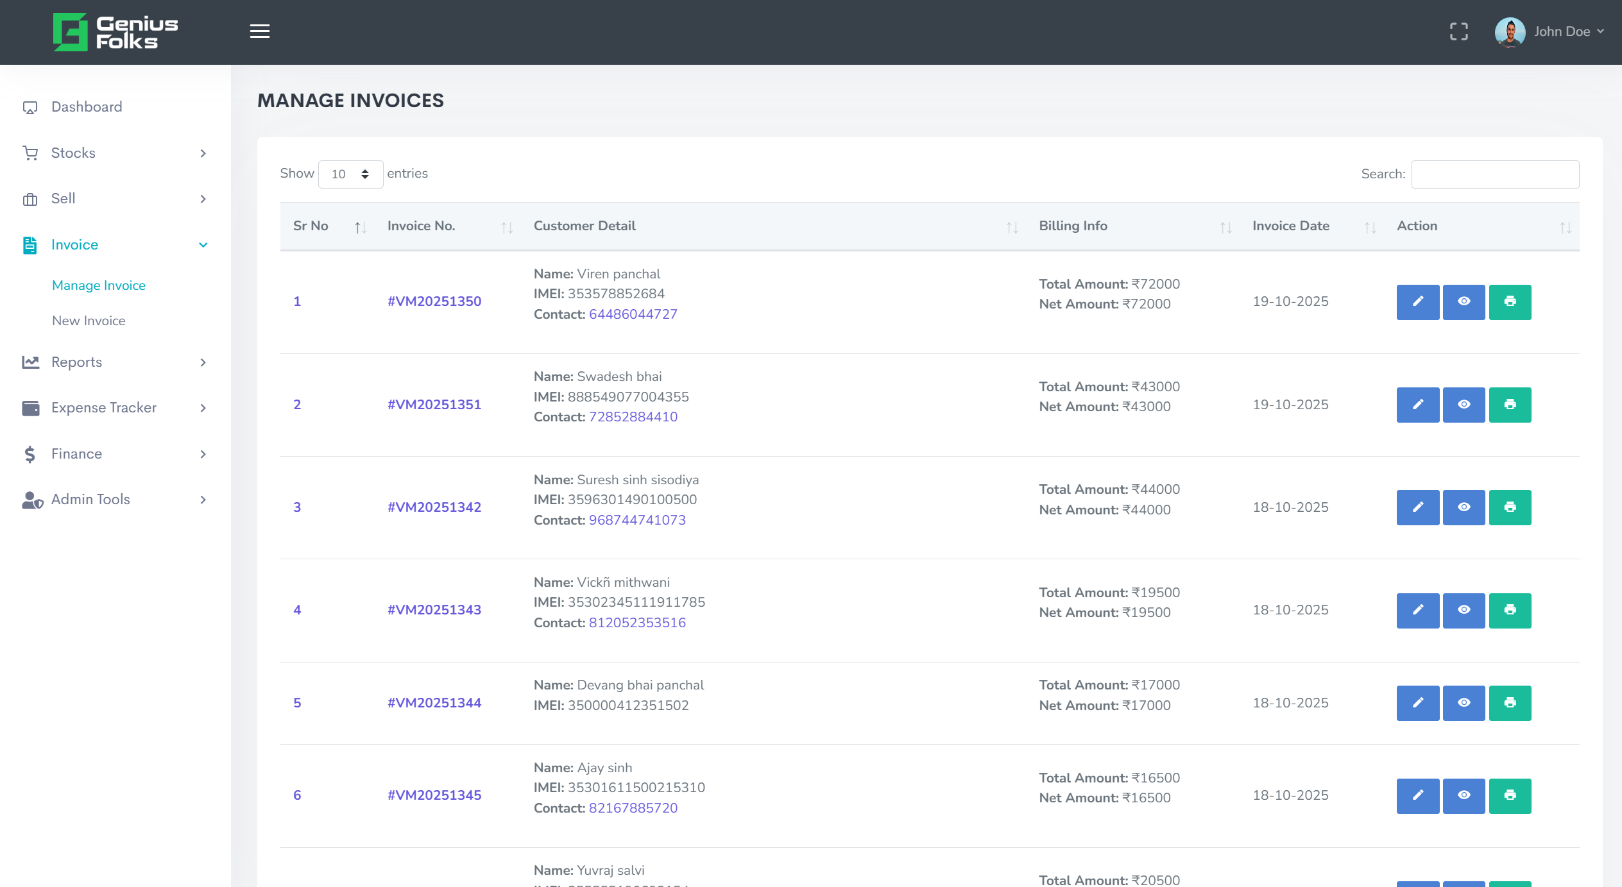Toggle sort on the Invoice Date column
Viewport: 1622px width, 887px height.
1372,226
